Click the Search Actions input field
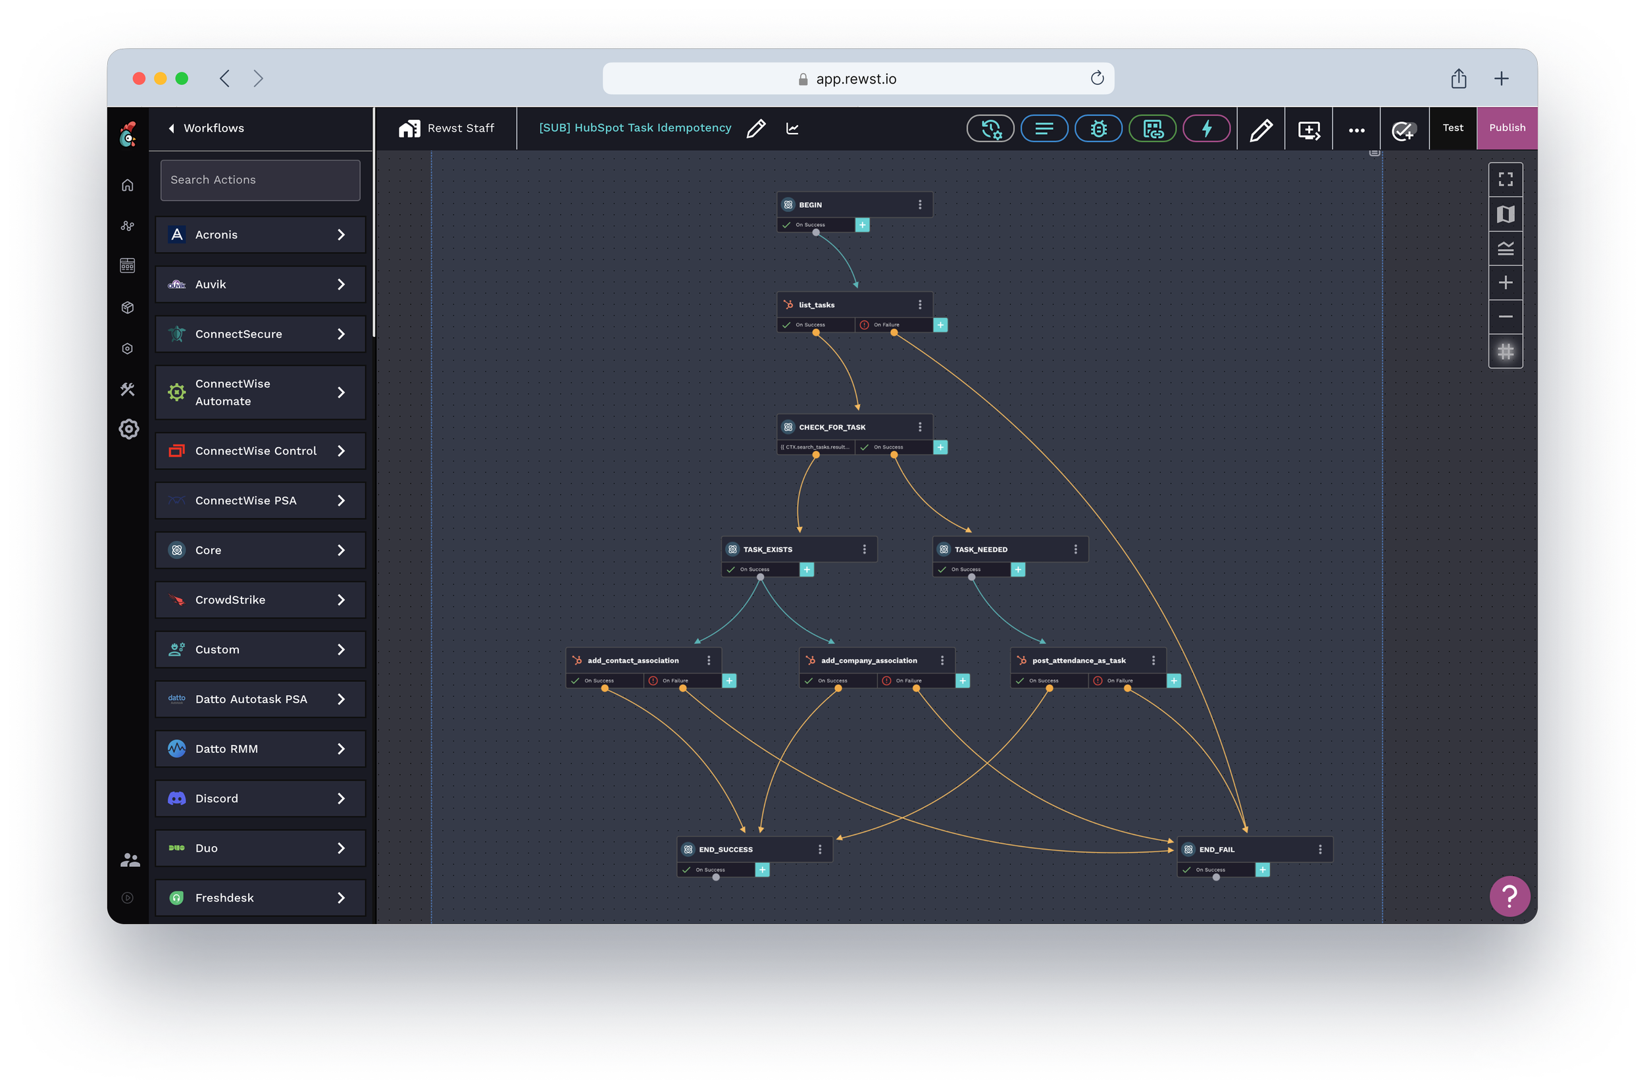Screen dimensions: 1645x1090 pyautogui.click(x=260, y=180)
